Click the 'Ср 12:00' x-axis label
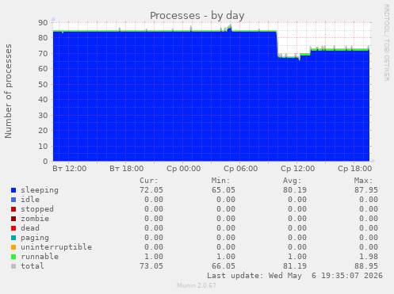This screenshot has height=294, width=394. point(298,169)
